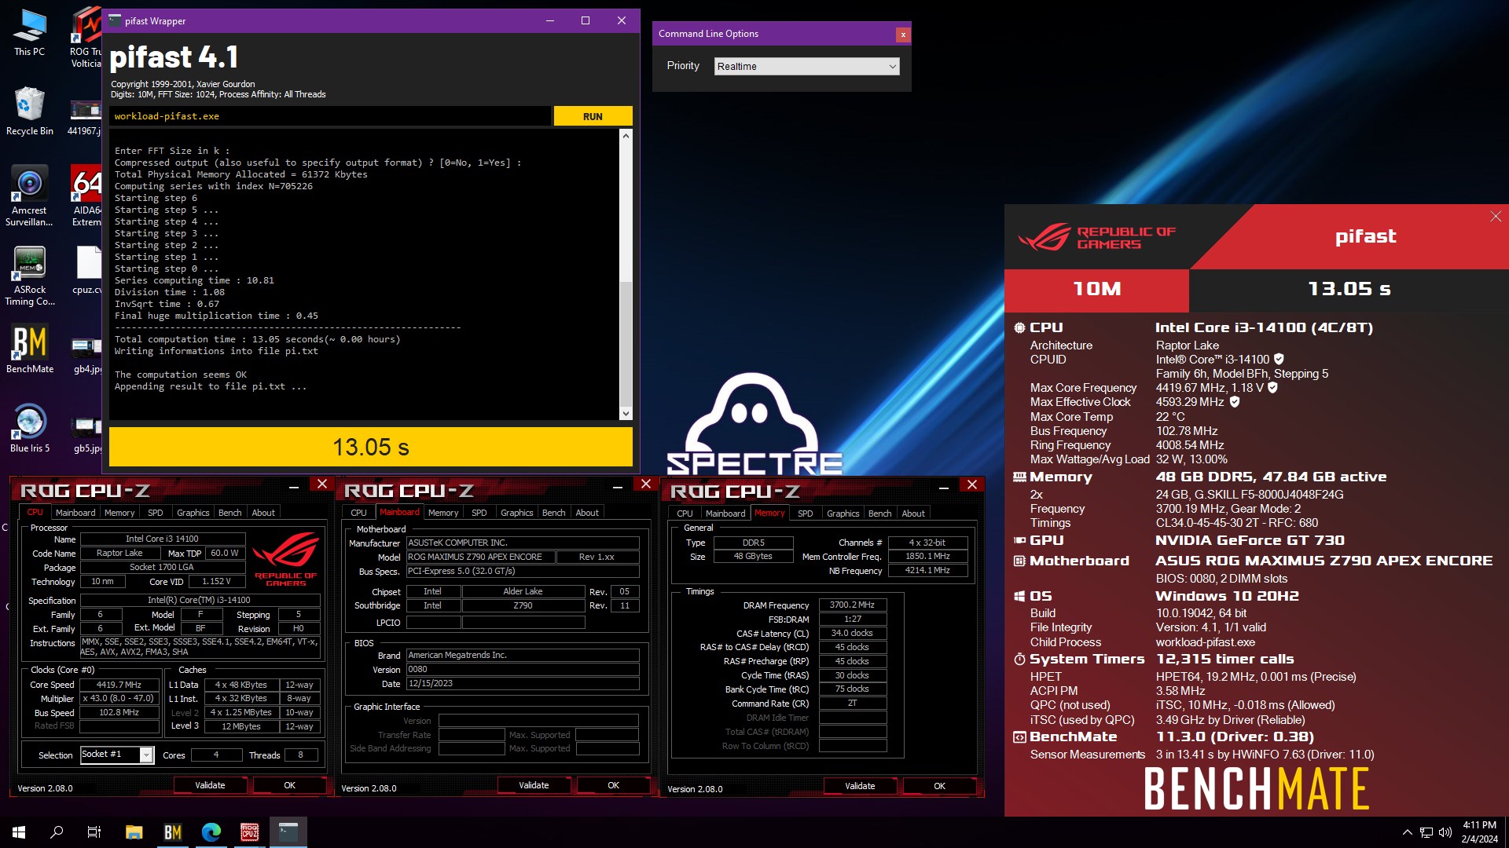Select Graphics tab in first CPU-Z window
The height and width of the screenshot is (848, 1509).
(193, 513)
